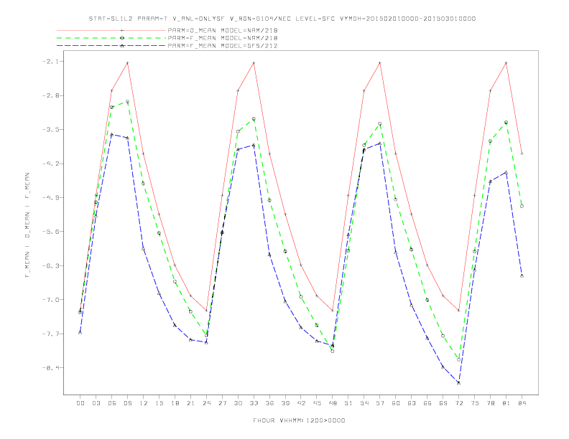Click x-axis forecast hour label 24

(206, 403)
